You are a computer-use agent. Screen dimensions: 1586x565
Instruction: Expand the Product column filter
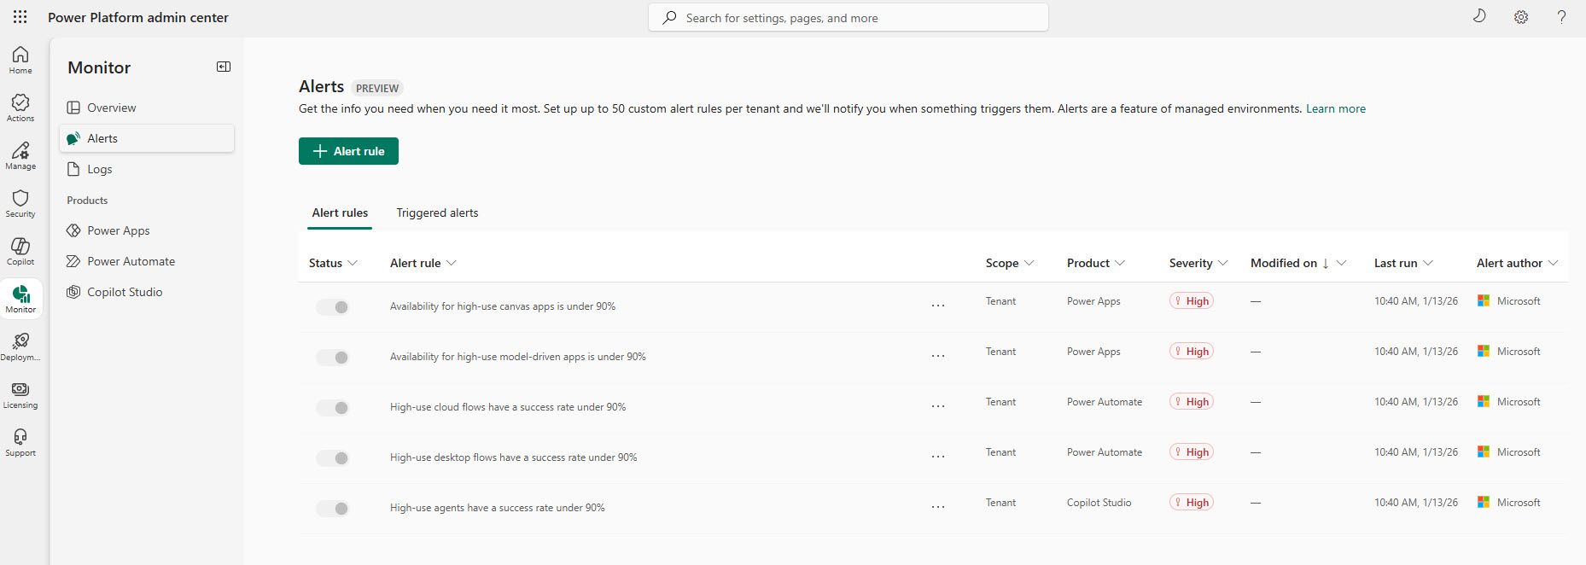[x=1096, y=263]
